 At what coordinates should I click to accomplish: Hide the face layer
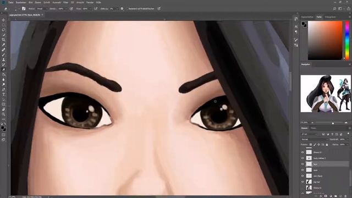tap(302, 164)
